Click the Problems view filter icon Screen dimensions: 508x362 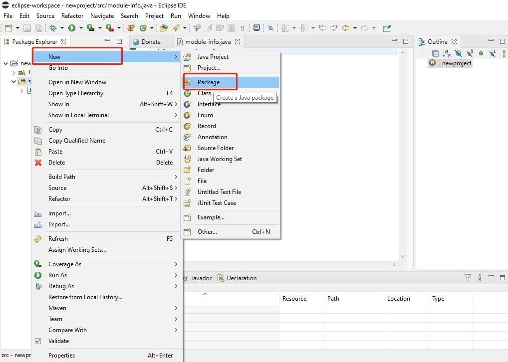point(468,278)
